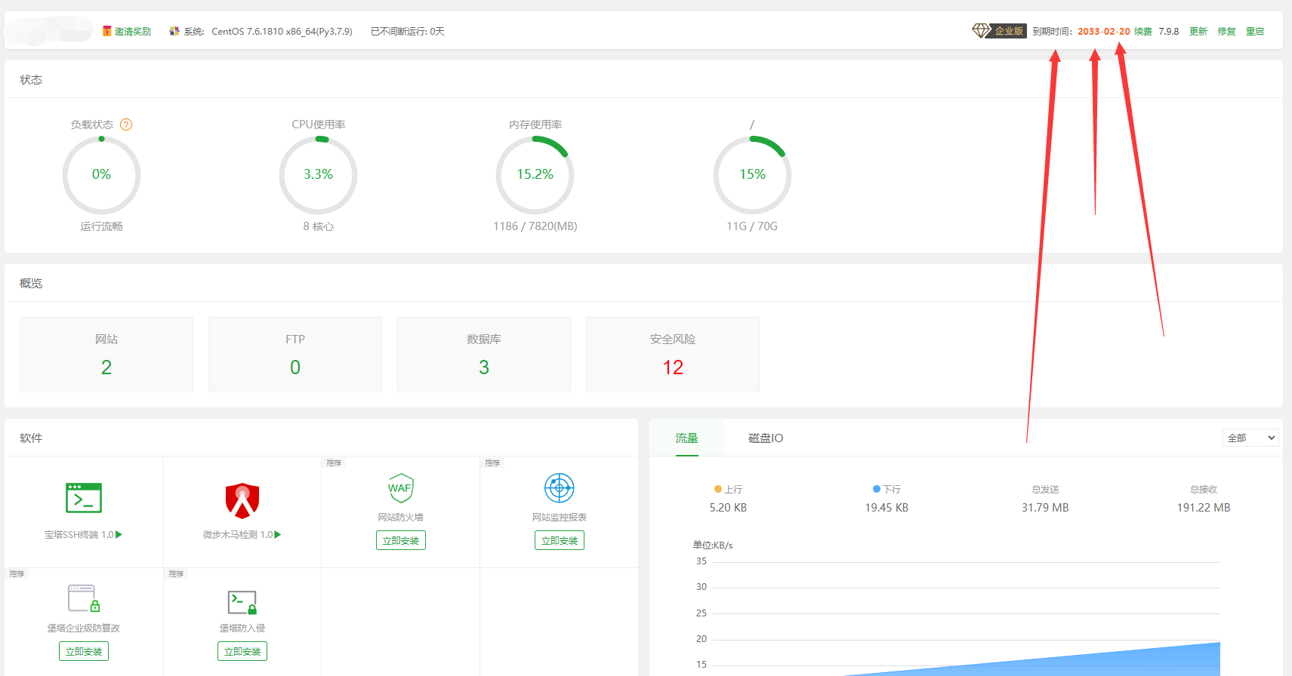
Task: Toggle the 下行 legend series
Action: (887, 489)
